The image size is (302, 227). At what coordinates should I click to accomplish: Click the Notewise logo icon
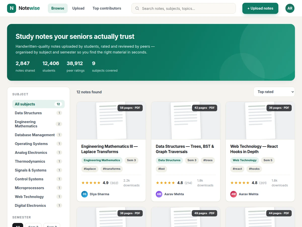12,8
